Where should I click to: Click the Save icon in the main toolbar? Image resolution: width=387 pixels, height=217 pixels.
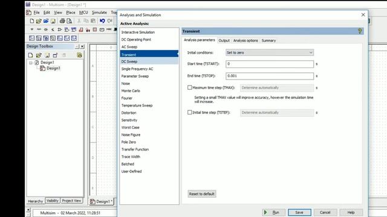53,21
